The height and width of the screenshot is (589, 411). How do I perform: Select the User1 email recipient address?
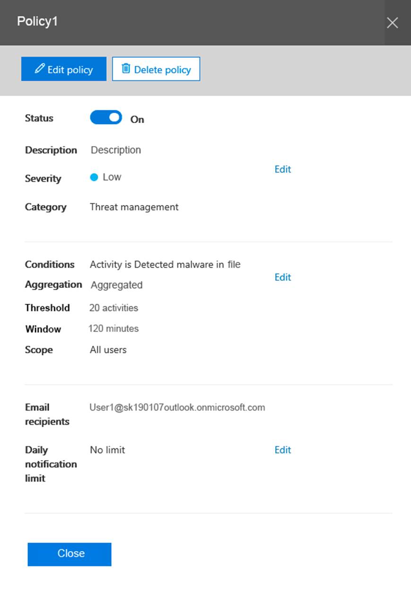click(x=177, y=408)
